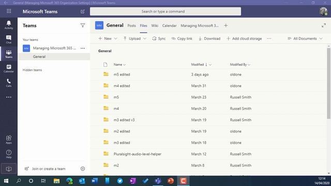Open the m3 edited v3 folder
This screenshot has width=331, height=186.
(x=124, y=120)
